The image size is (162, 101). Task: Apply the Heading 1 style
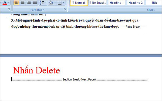[x=117, y=3]
